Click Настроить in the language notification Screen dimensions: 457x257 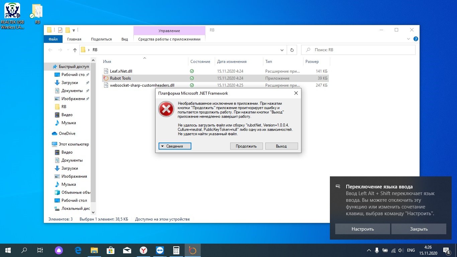362,229
